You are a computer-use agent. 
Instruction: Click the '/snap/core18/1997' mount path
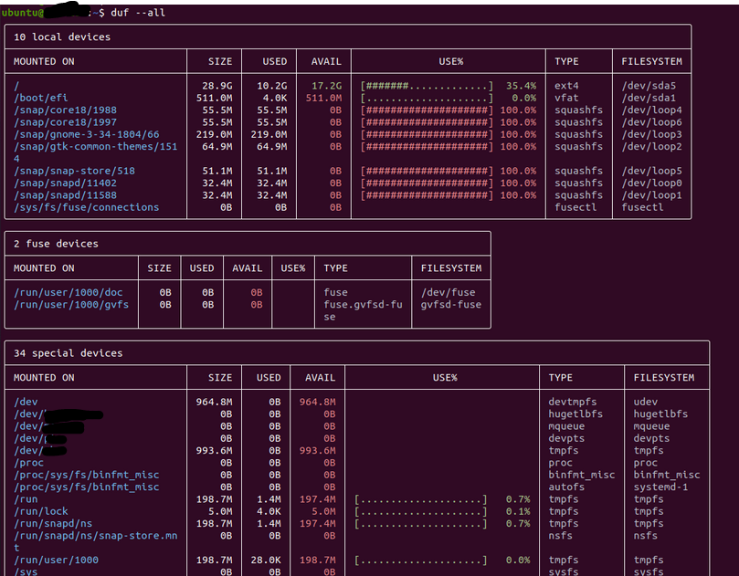click(65, 122)
